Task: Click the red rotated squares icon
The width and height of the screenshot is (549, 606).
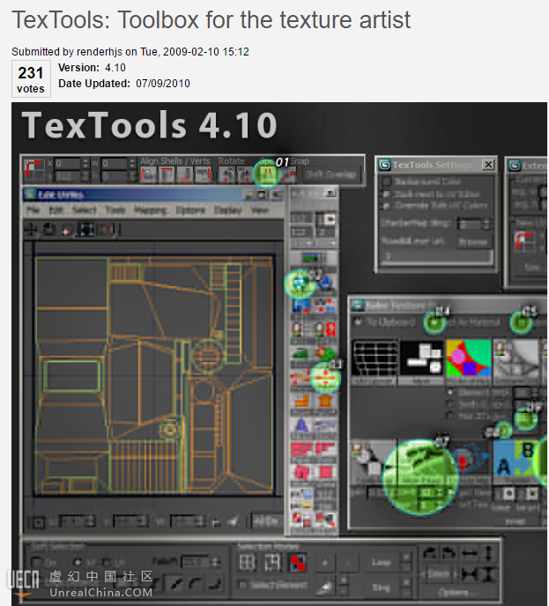Action: point(301,471)
